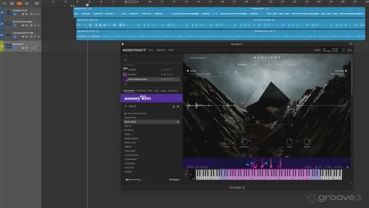Switch to the Combined browser tab
Viewport: 369px width, 208px height.
[x=141, y=91]
